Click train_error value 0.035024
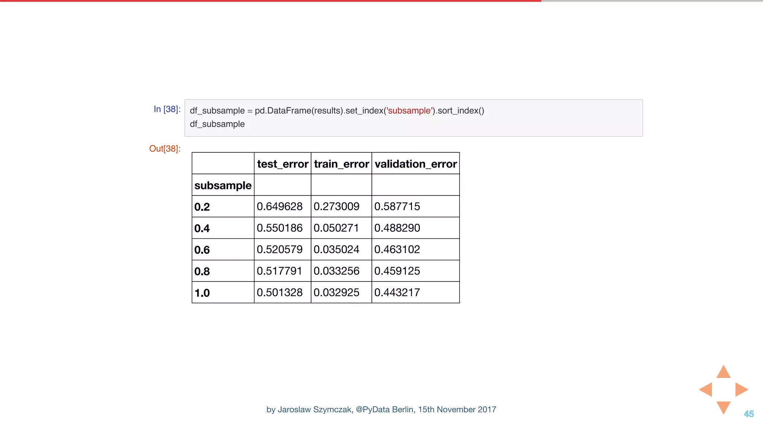 click(x=336, y=250)
